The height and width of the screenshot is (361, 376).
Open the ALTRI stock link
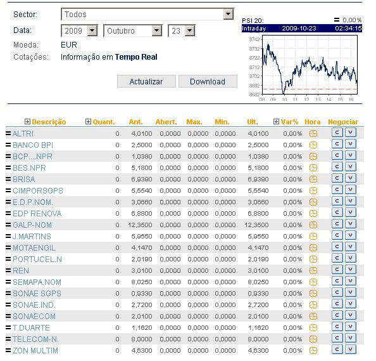23,133
